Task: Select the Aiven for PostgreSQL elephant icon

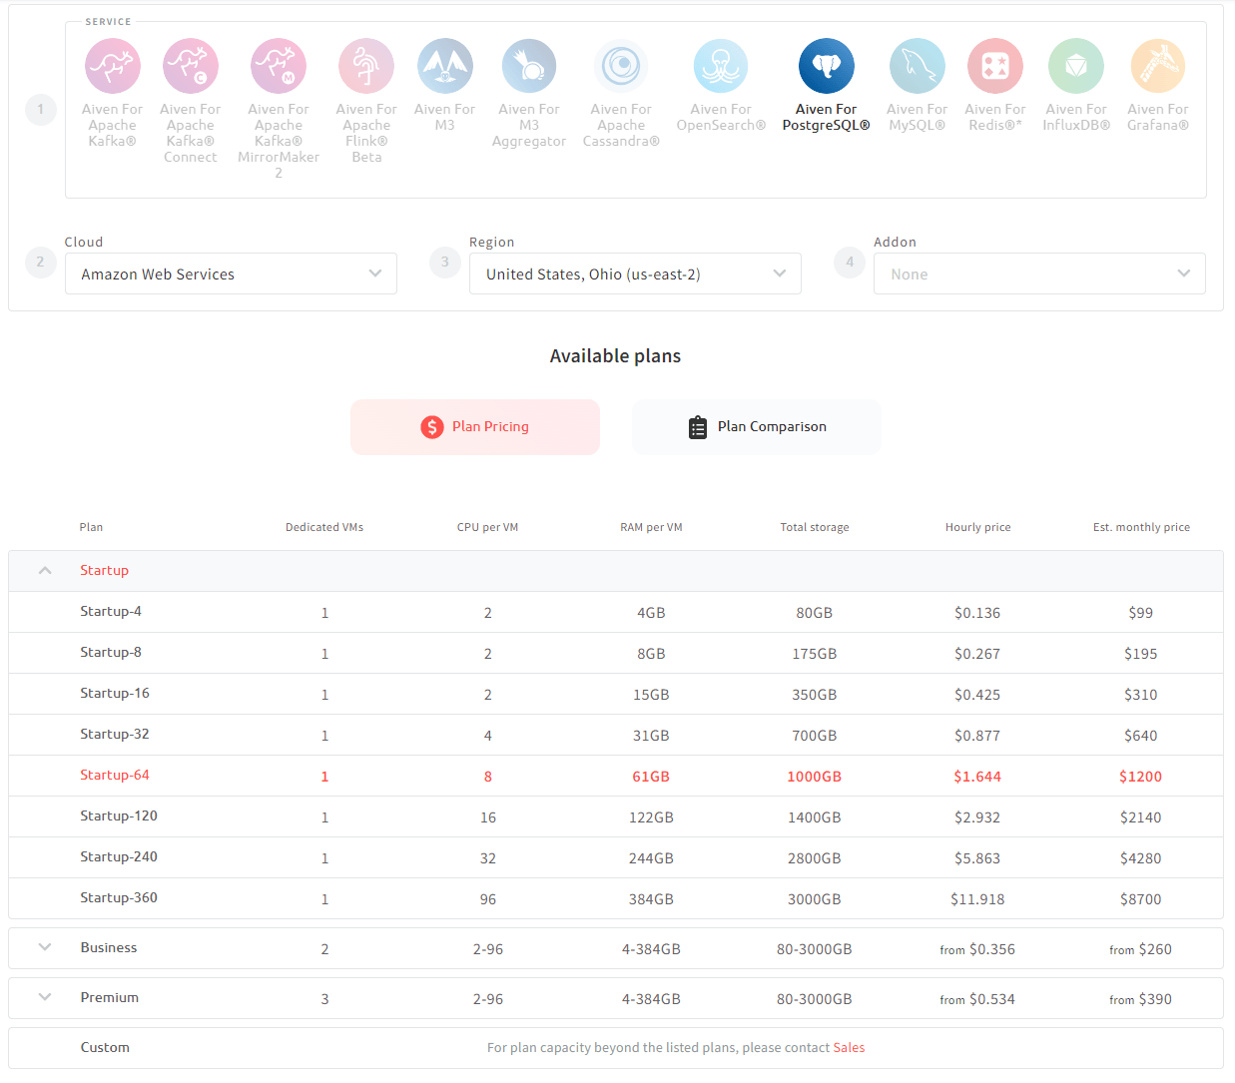Action: click(x=826, y=65)
